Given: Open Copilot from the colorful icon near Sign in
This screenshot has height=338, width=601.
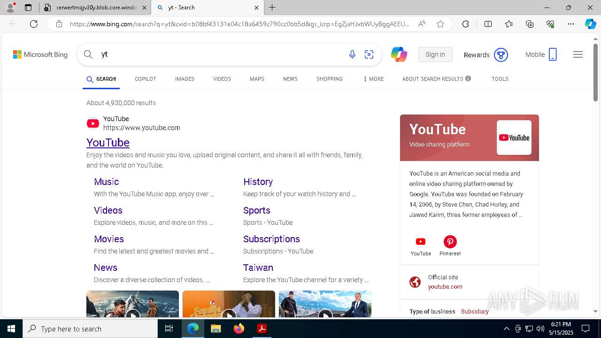Looking at the screenshot, I should pos(399,54).
